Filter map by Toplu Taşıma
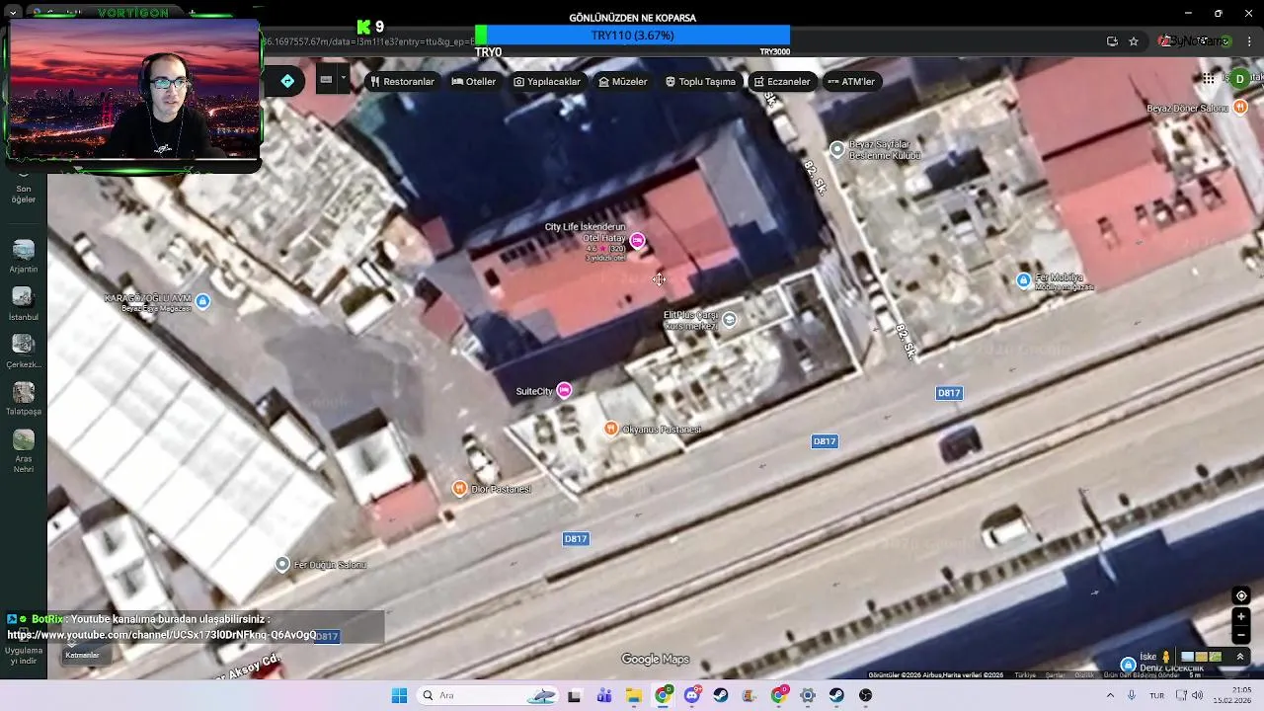The width and height of the screenshot is (1264, 711). click(x=700, y=82)
